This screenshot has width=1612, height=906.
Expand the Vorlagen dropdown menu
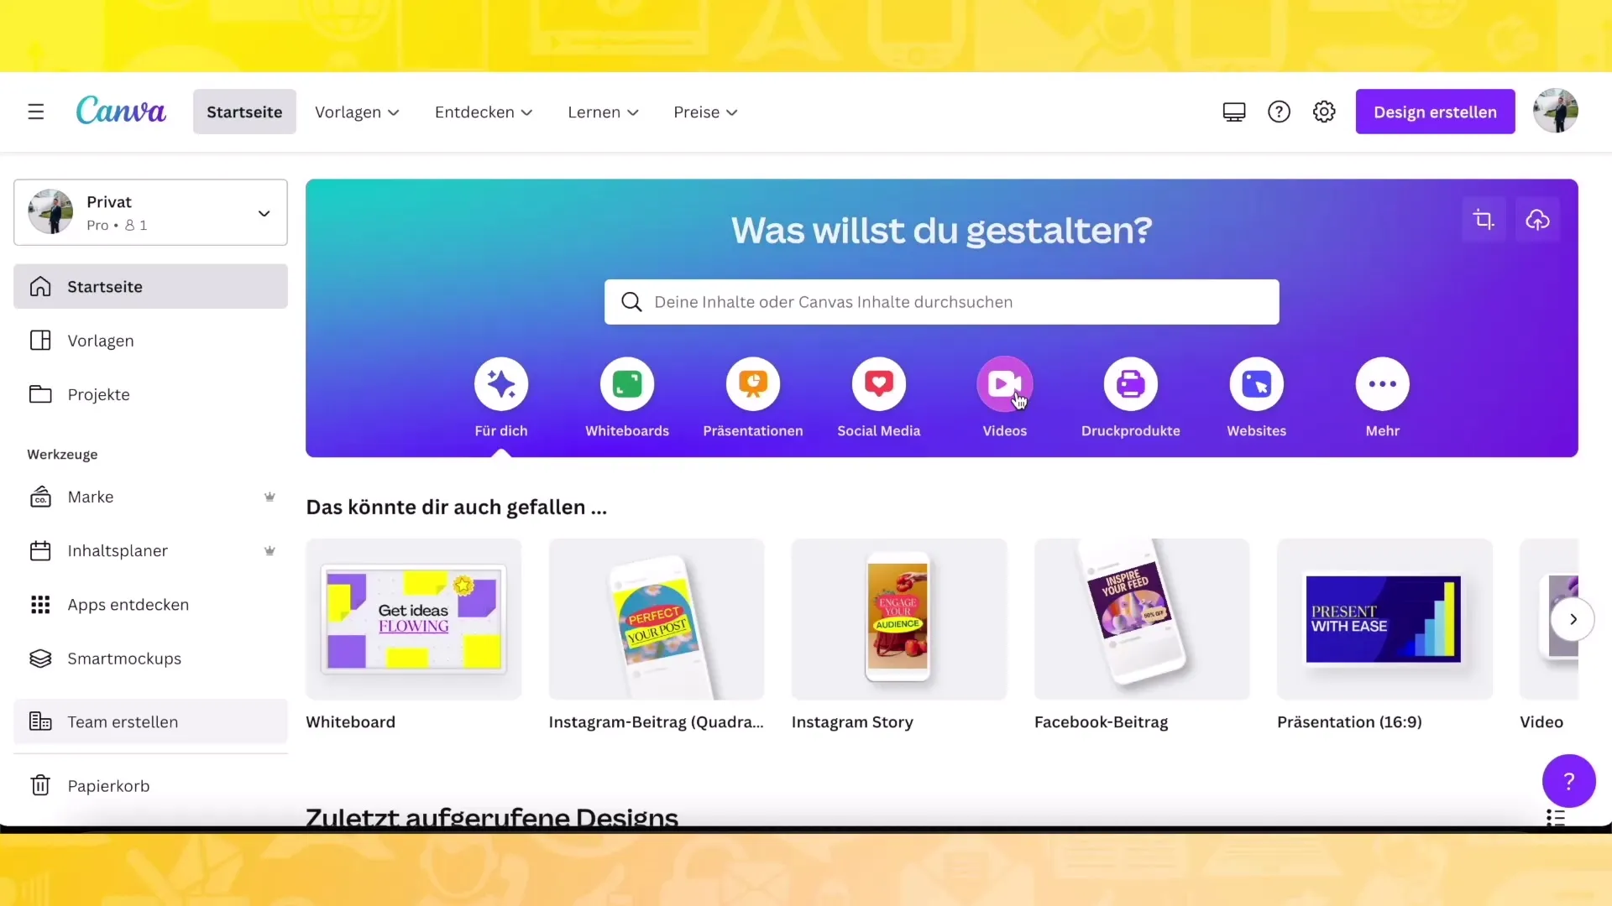[355, 112]
